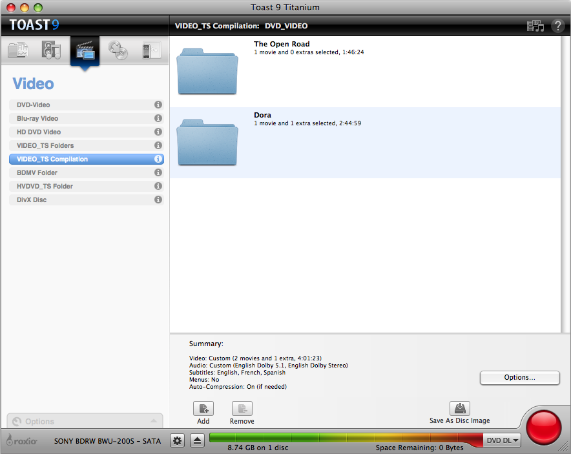Choose BDMV Folder format
The width and height of the screenshot is (571, 454).
coord(87,172)
